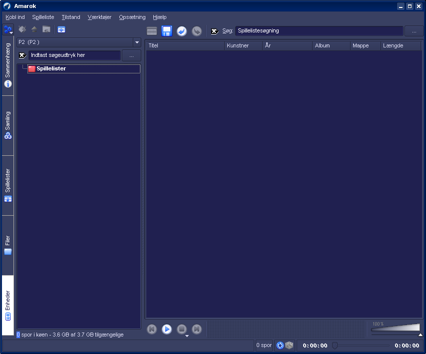Minimize the Amarok window
The width and height of the screenshot is (426, 354).
pos(401,6)
